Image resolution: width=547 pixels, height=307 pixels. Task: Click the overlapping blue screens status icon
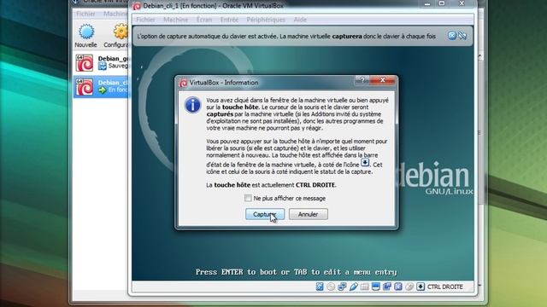(387, 287)
